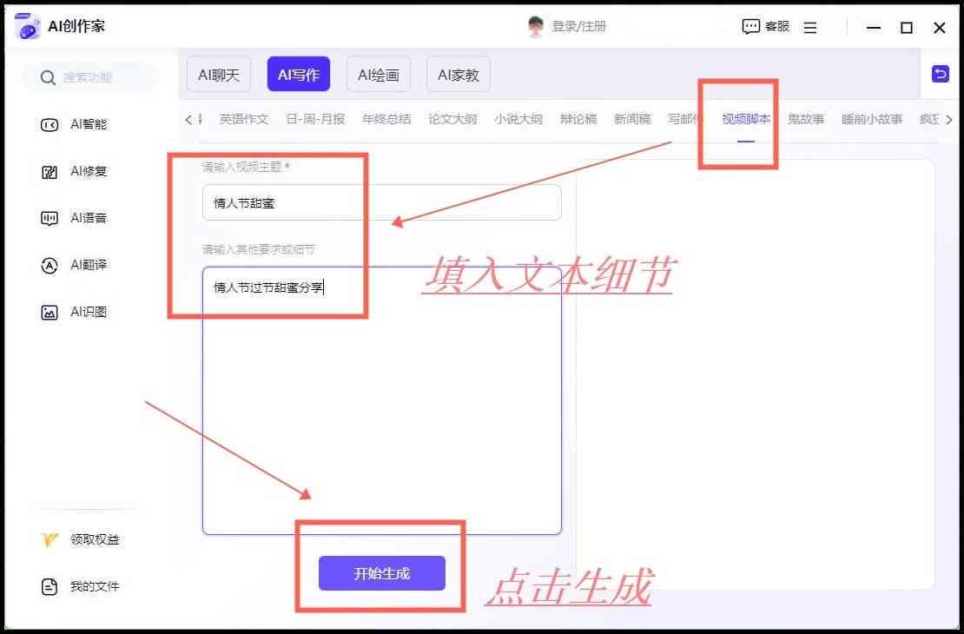Choose the 论文大纲 template

452,119
